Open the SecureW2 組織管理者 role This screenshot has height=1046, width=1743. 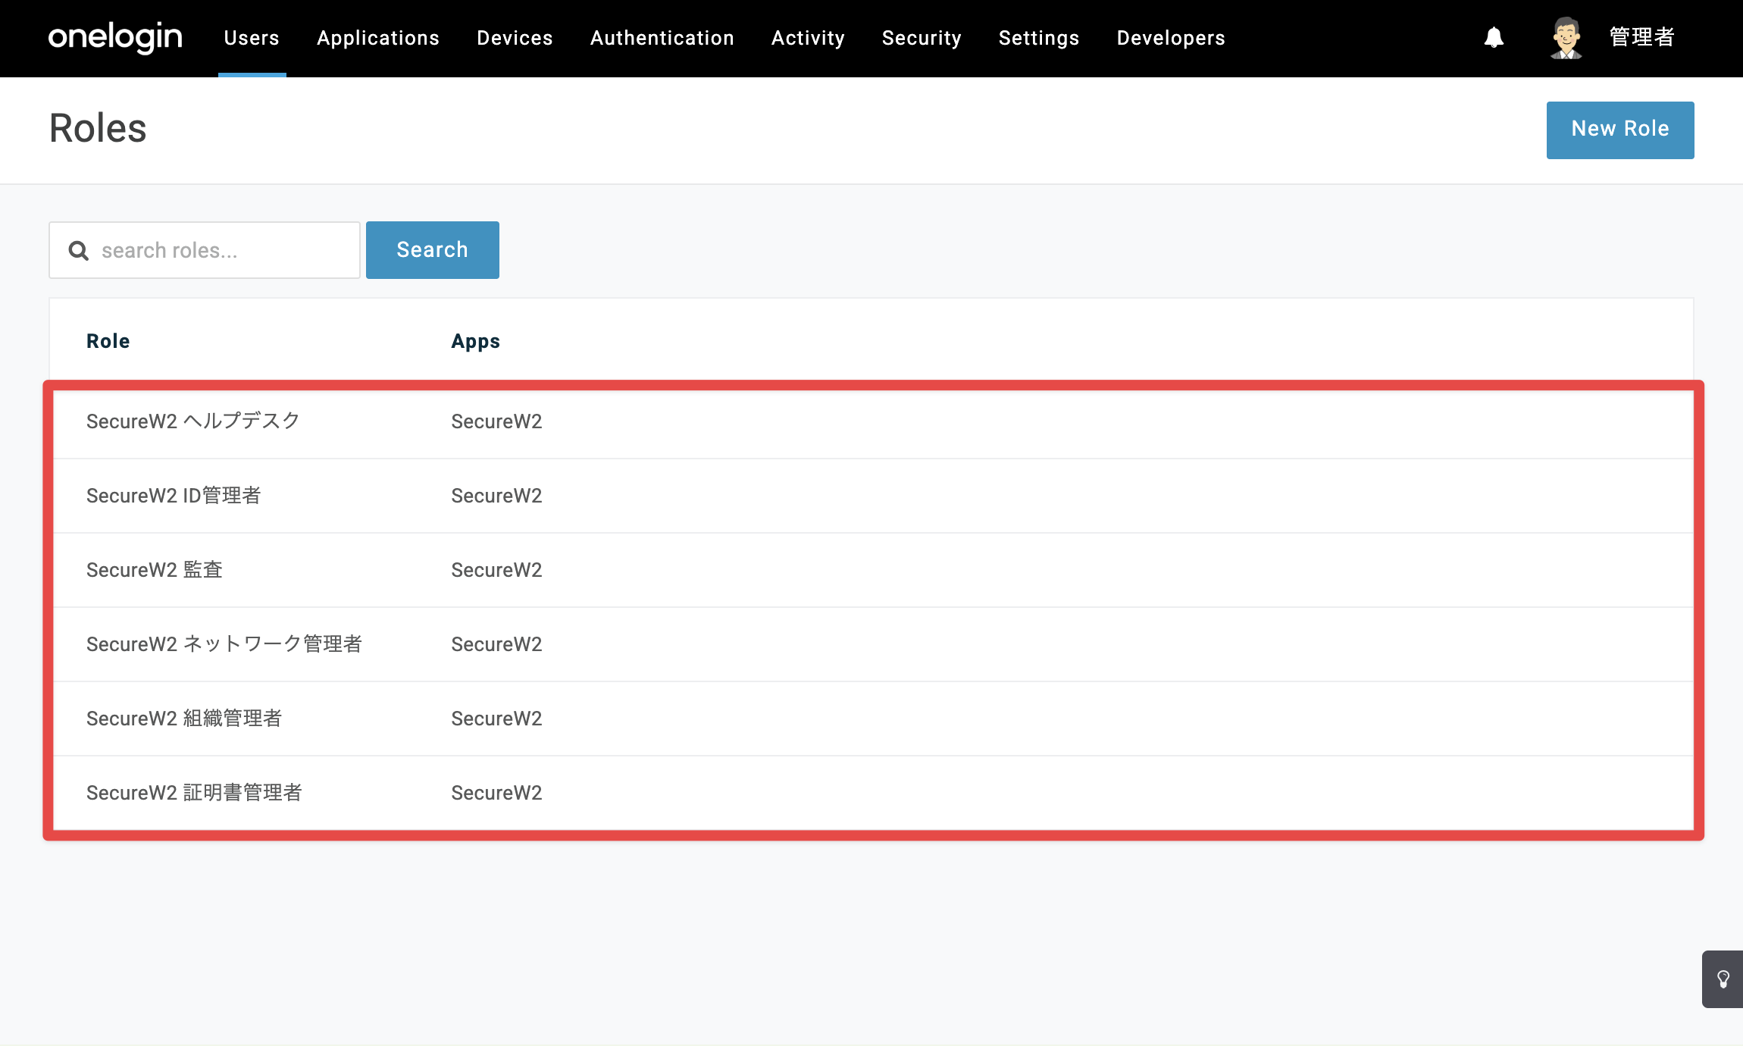[184, 718]
